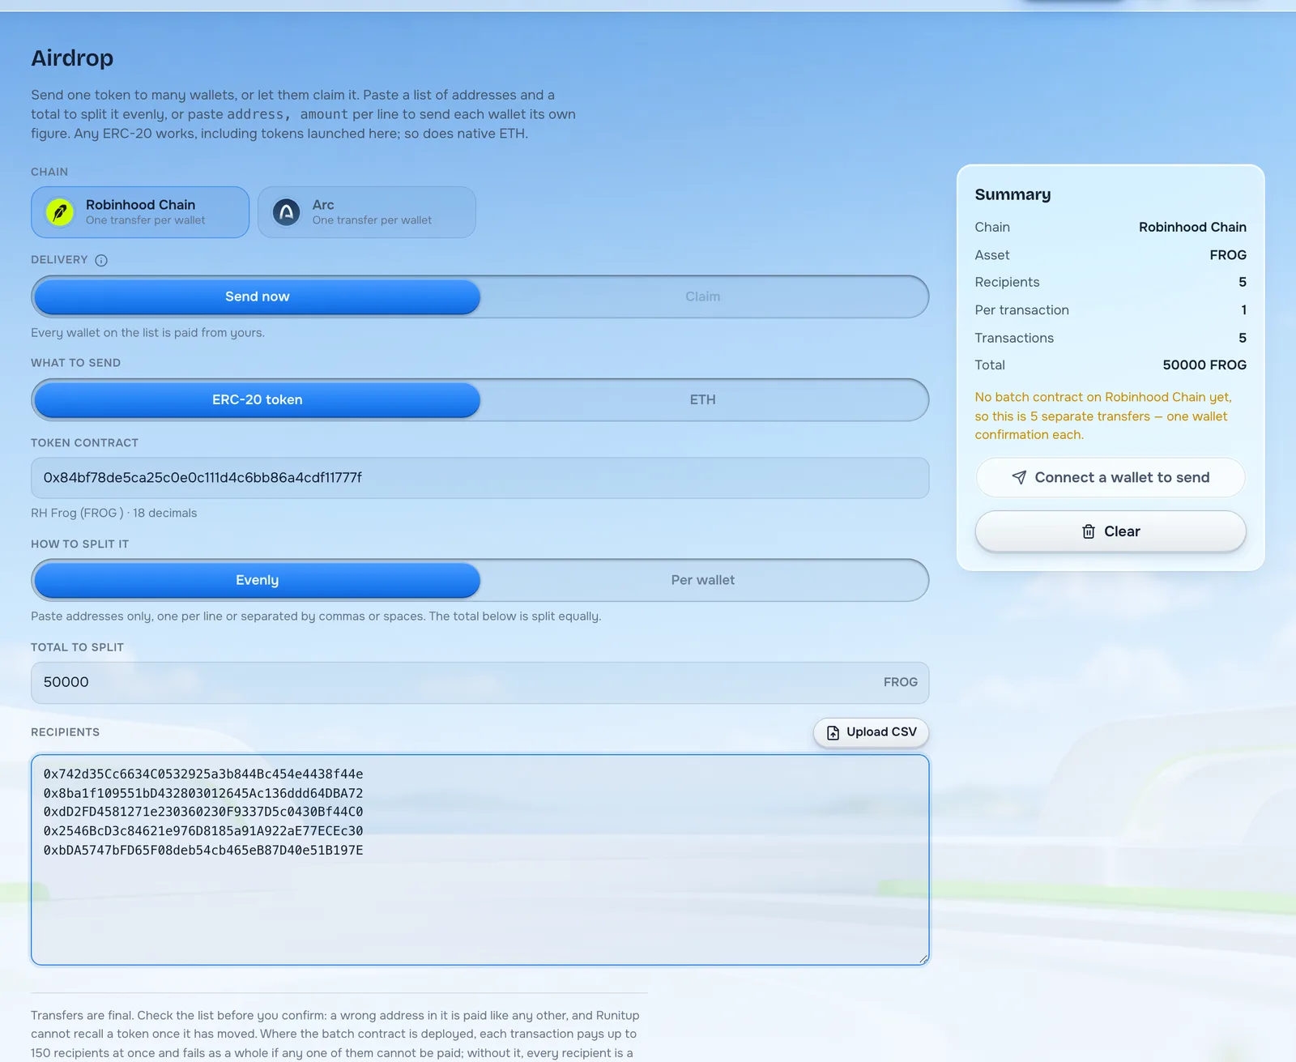Click the Summary Asset value FROG

[1228, 255]
